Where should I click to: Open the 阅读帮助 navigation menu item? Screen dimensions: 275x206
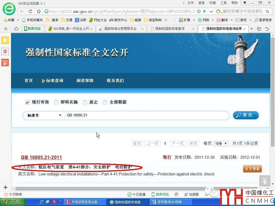(85, 80)
